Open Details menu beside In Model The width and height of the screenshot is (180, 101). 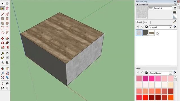click(175, 27)
